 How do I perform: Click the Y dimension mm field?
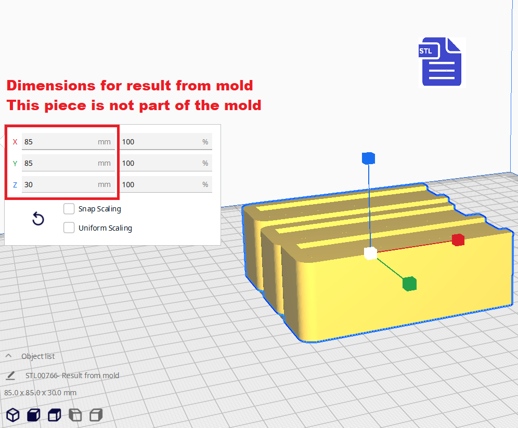pos(60,163)
